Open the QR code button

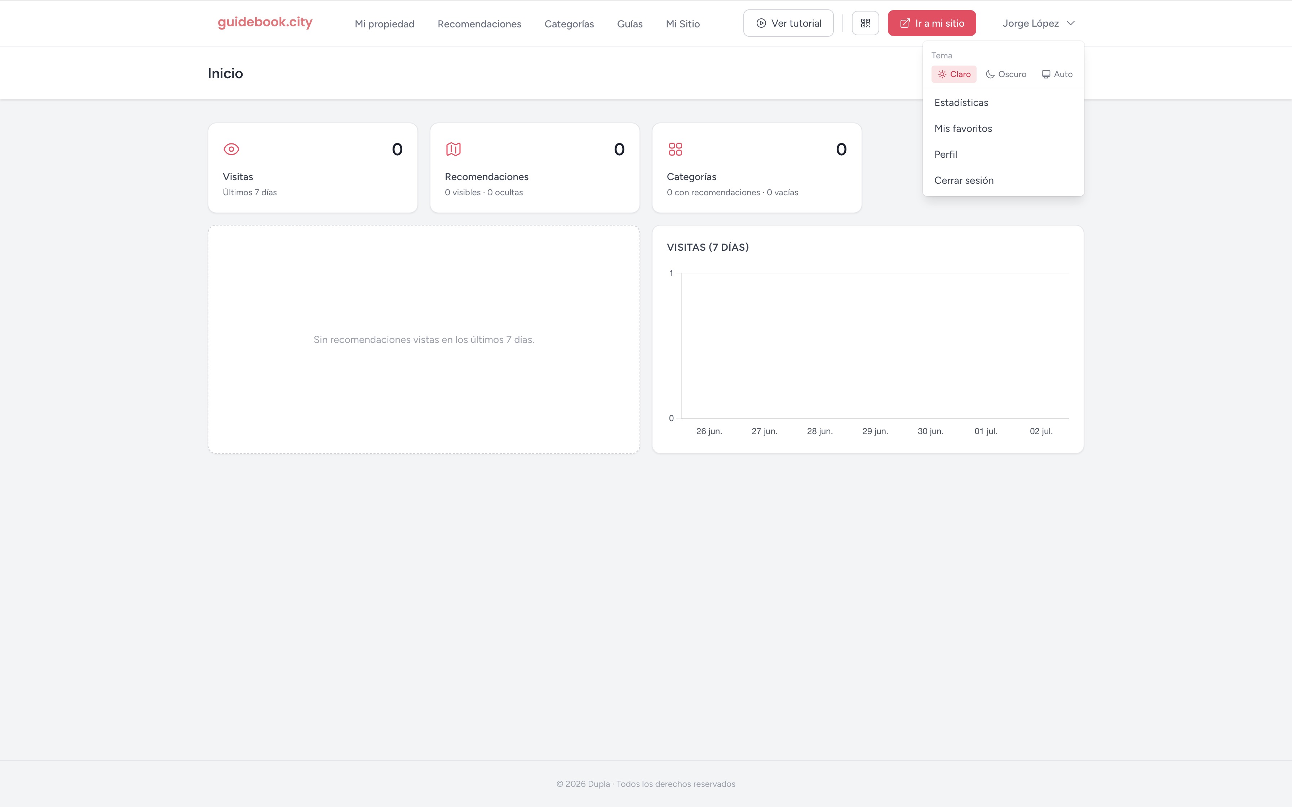pos(866,23)
